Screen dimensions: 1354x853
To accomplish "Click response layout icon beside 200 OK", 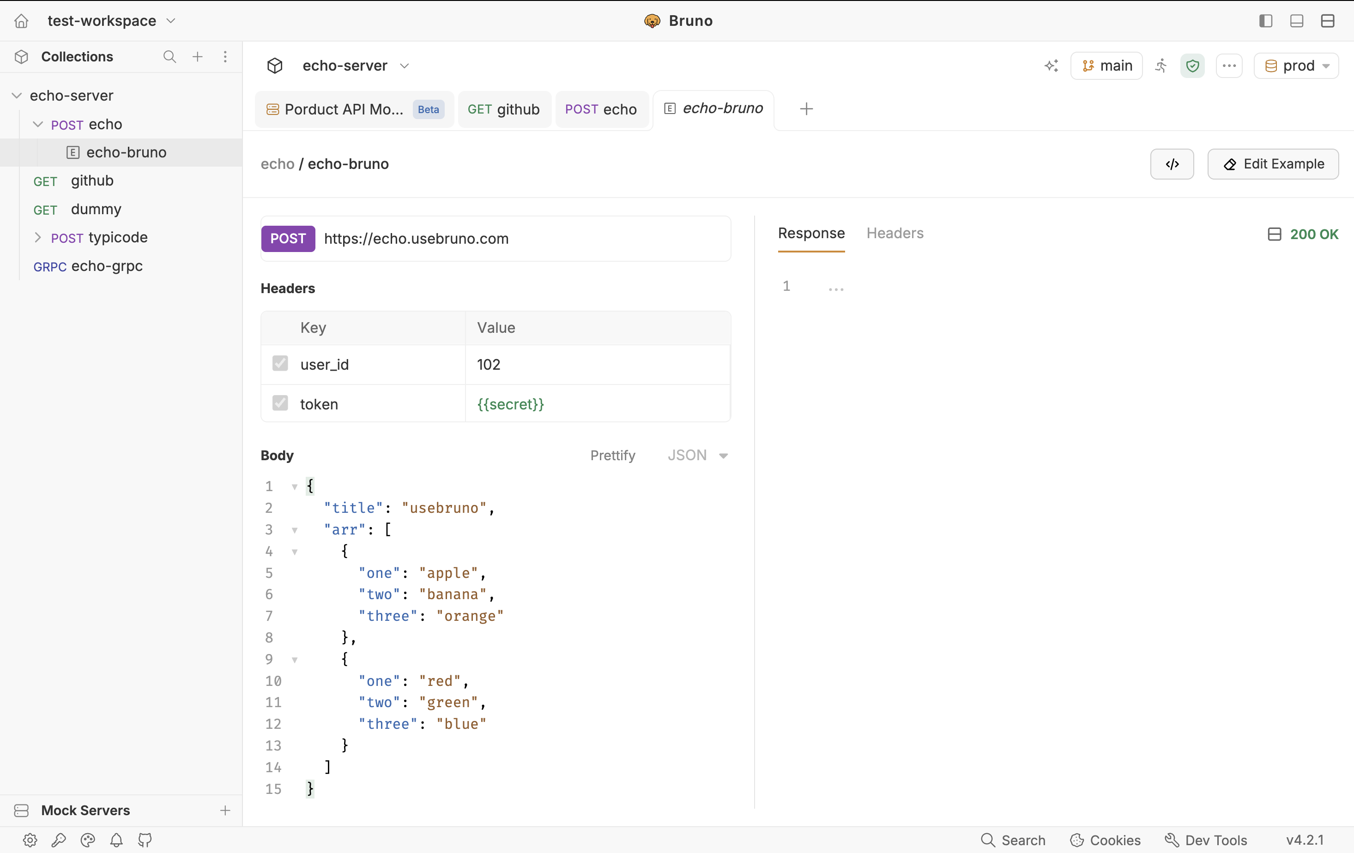I will click(1274, 234).
